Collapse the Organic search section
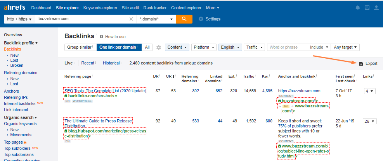Viewport: 383px width, 161px height. (x=20, y=117)
